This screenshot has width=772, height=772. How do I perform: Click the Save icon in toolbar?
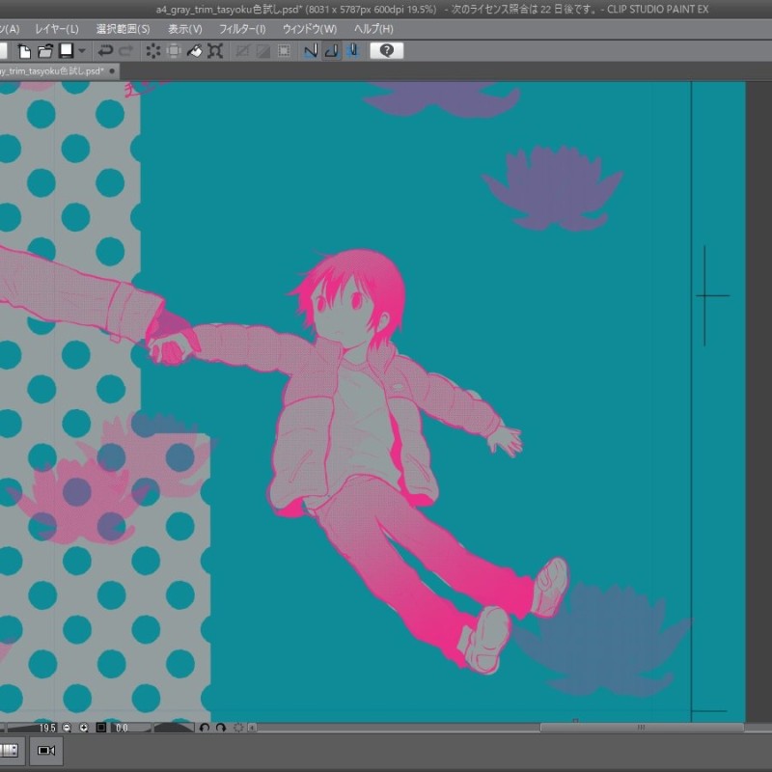[x=67, y=50]
